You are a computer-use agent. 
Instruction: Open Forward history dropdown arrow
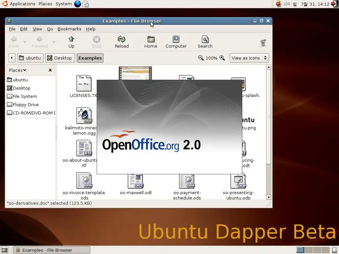(x=54, y=42)
